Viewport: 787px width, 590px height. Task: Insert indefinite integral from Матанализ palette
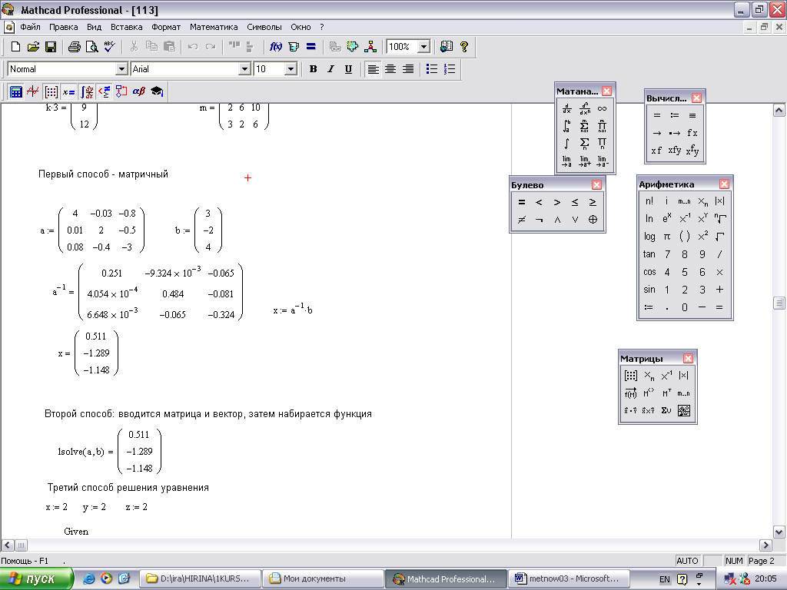pos(566,144)
